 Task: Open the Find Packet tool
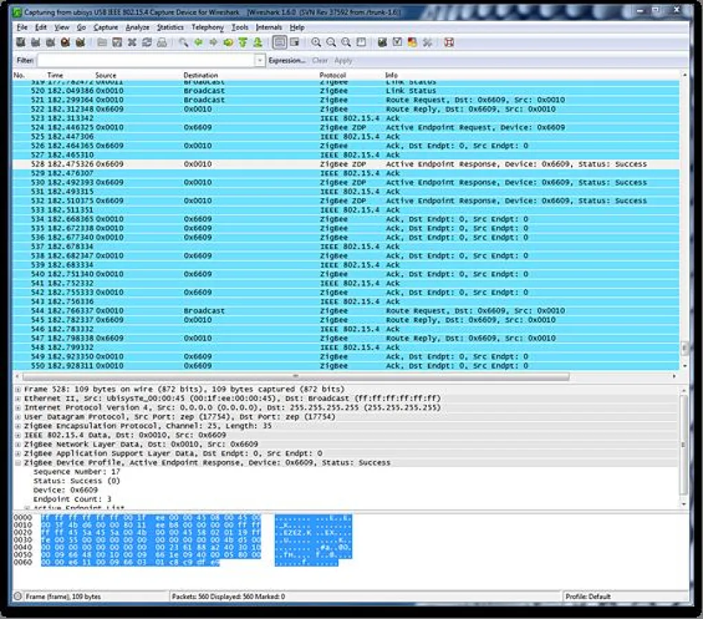(184, 43)
